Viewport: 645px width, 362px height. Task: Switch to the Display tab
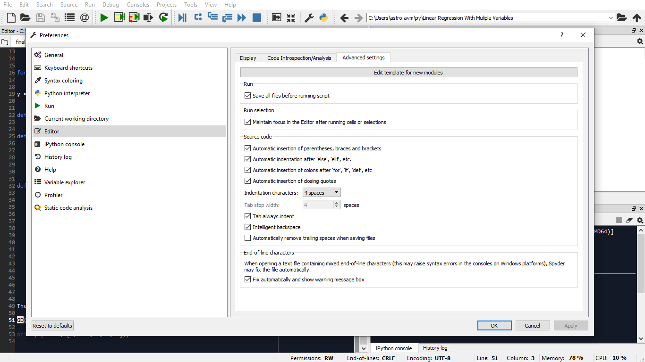[x=248, y=58]
